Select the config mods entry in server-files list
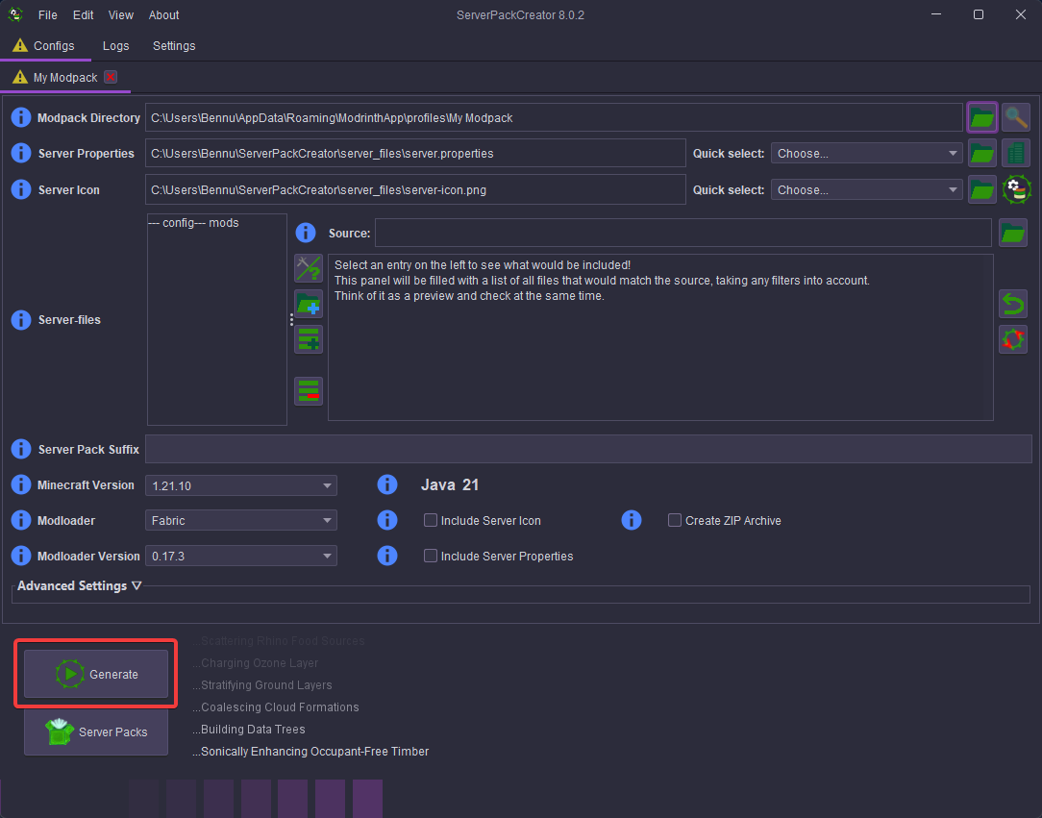The image size is (1042, 818). point(193,223)
